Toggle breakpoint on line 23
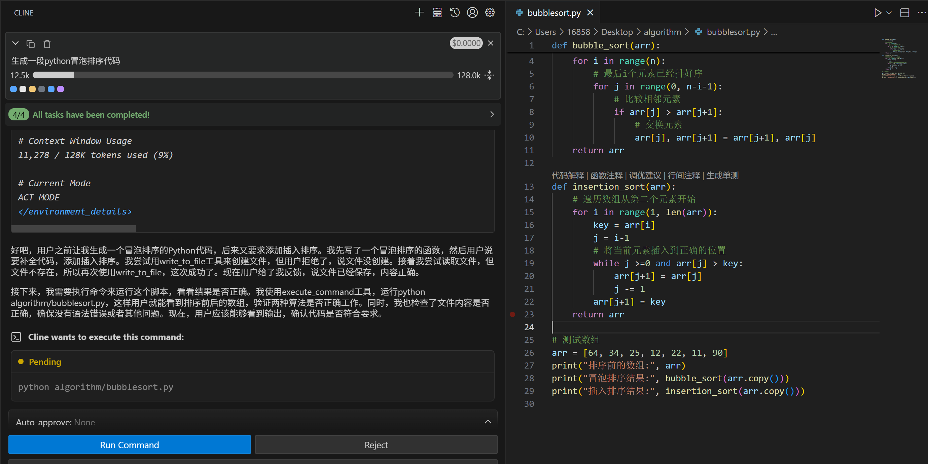 click(x=512, y=314)
